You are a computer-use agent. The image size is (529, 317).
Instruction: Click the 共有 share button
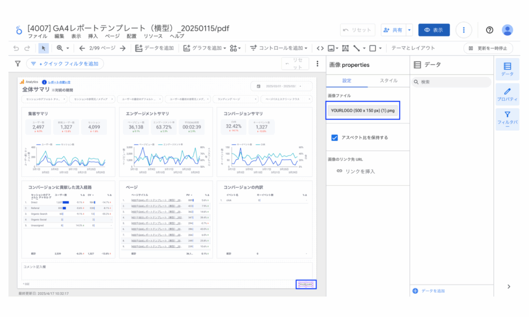point(393,30)
